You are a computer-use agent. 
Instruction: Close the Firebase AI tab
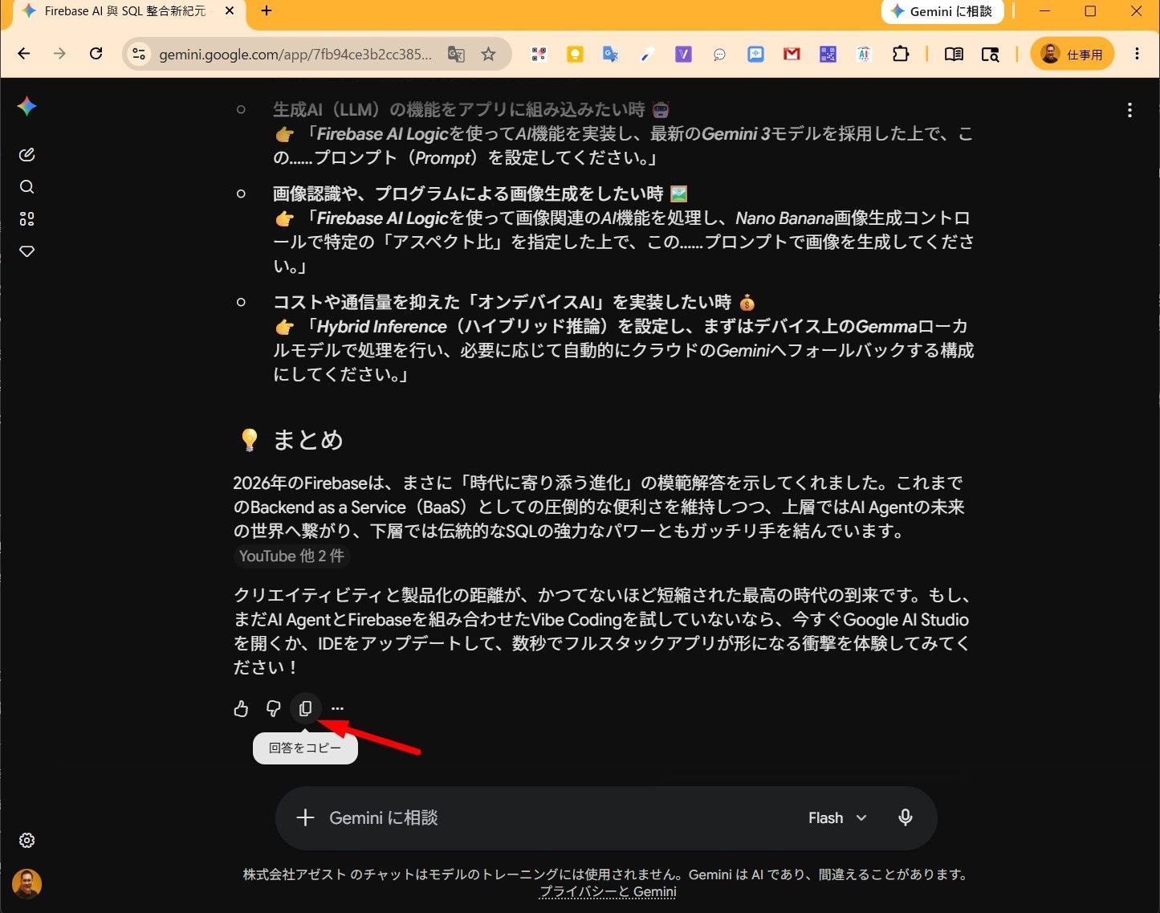[x=230, y=11]
